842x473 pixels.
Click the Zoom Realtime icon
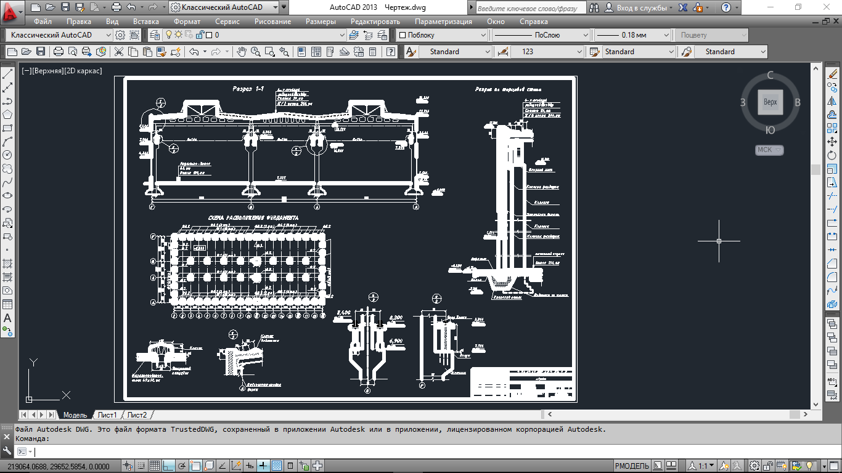[x=255, y=52]
